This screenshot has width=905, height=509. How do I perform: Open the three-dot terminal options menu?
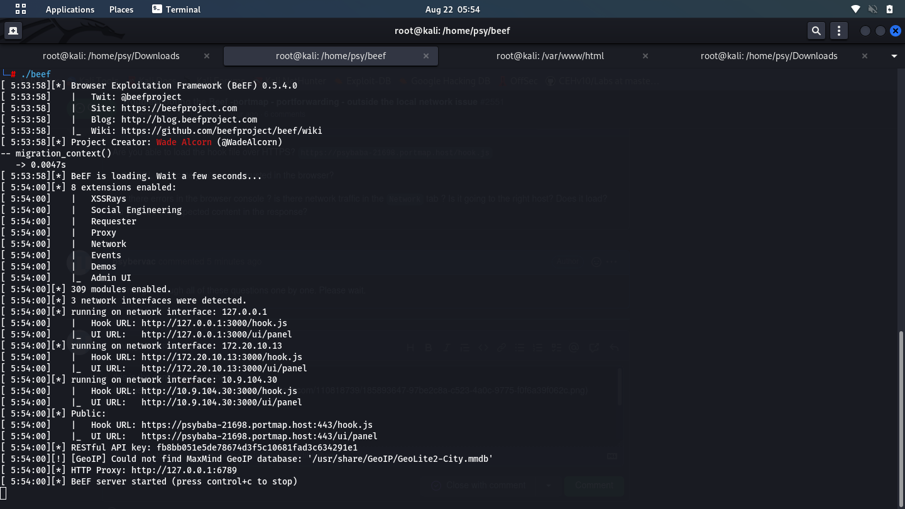[x=839, y=30]
